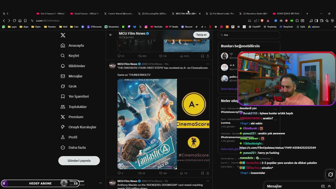The image size is (336, 189).
Task: Go back with browser back arrow
Action: coord(4,21)
